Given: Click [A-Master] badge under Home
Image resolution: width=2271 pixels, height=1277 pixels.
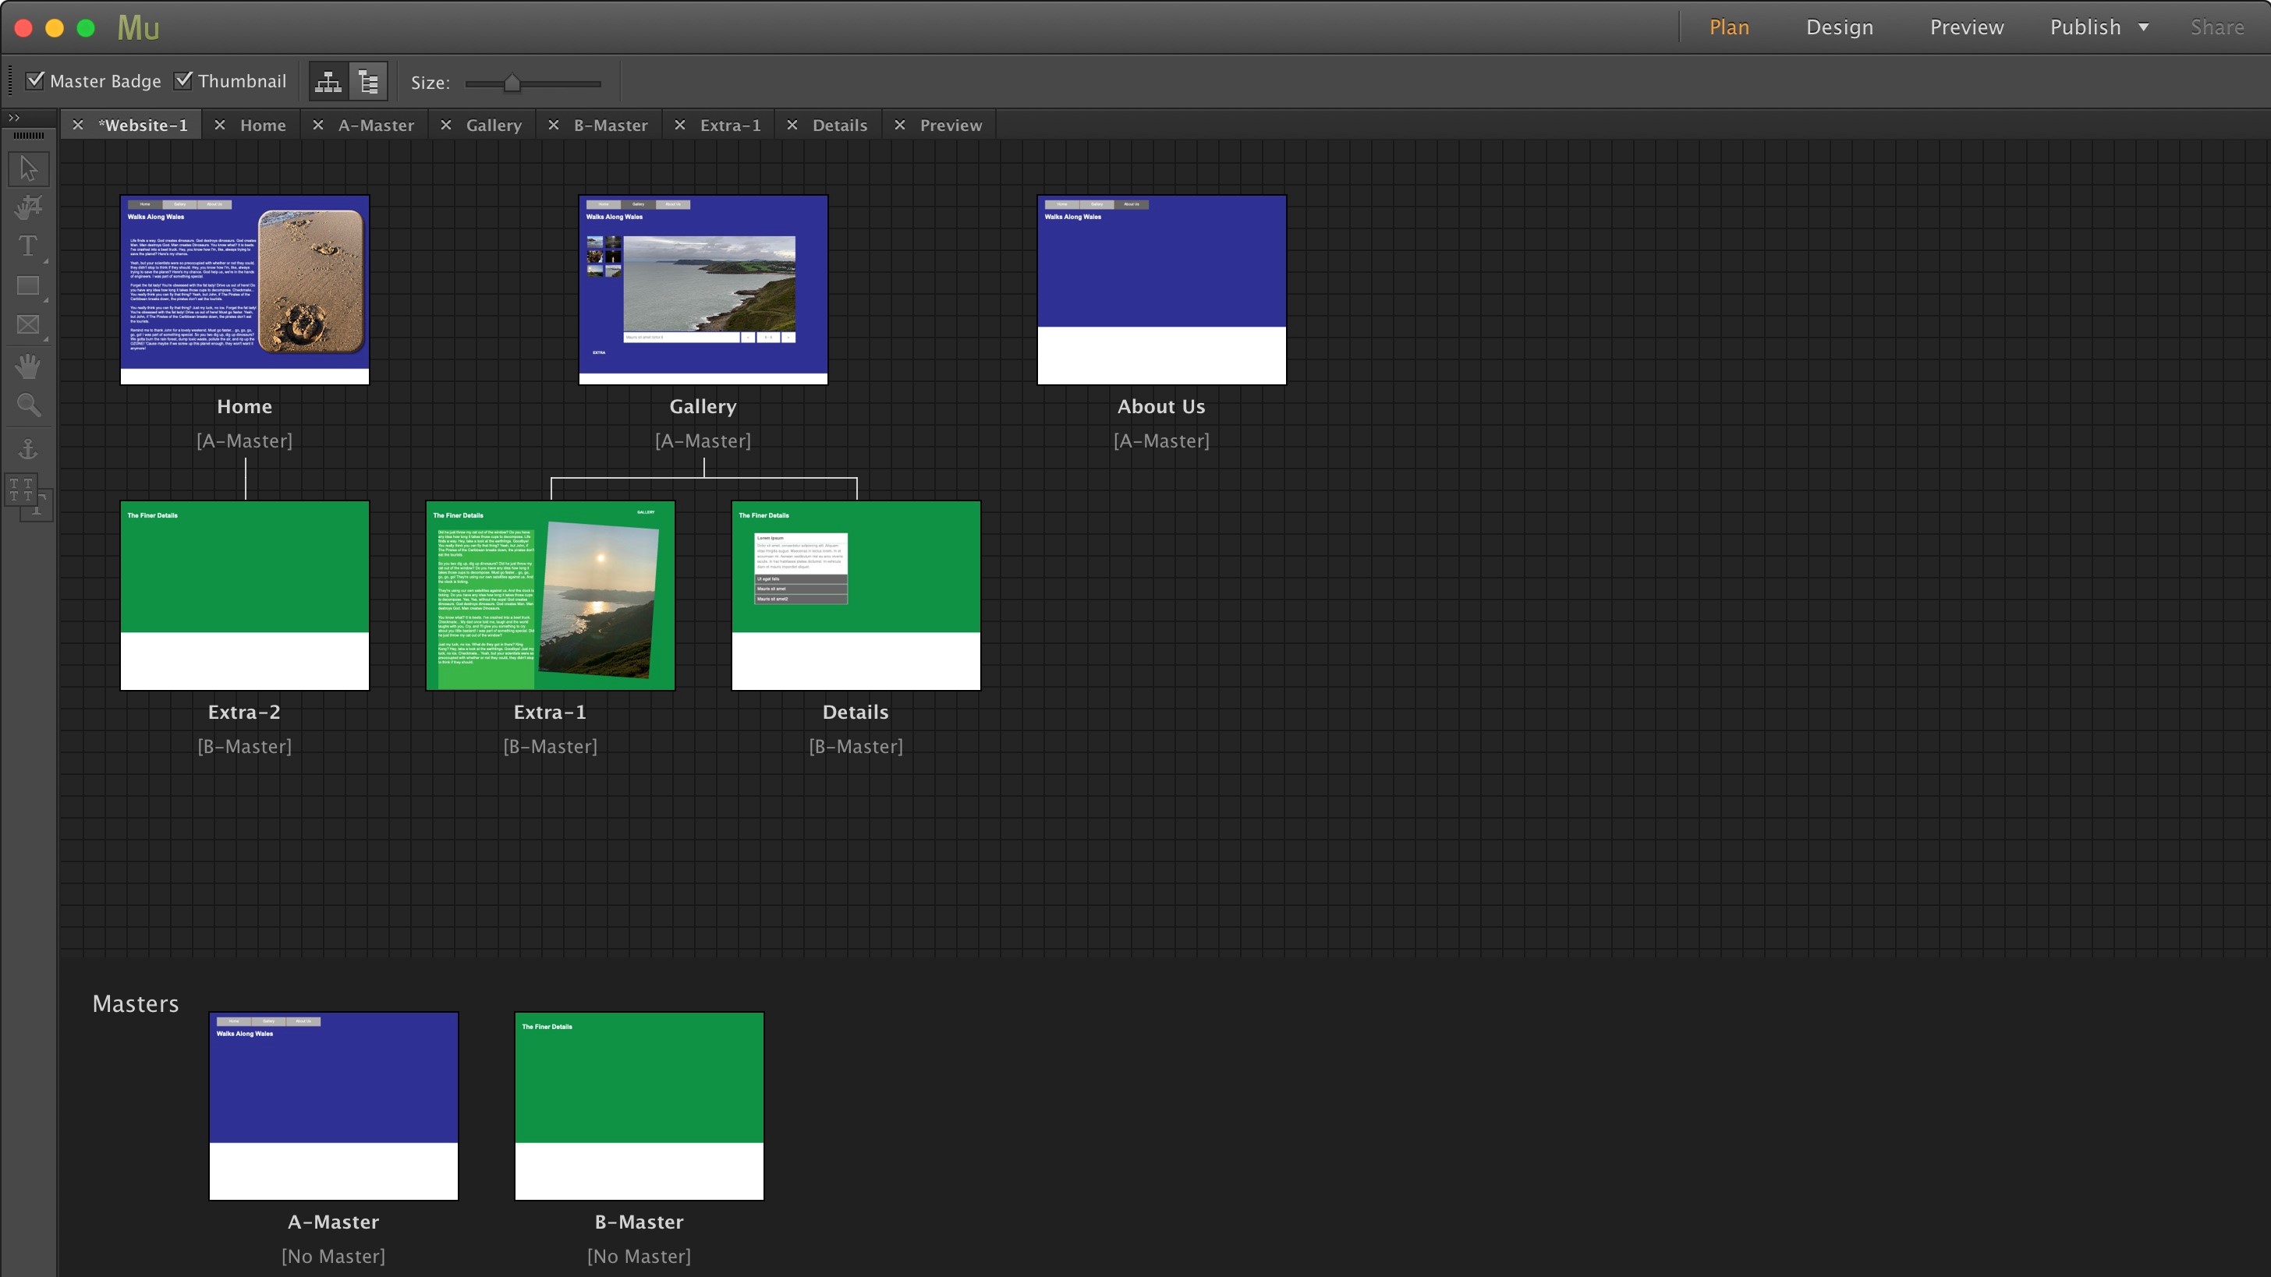Looking at the screenshot, I should tap(244, 440).
